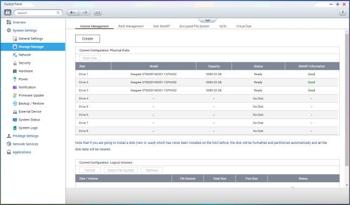Image resolution: width=350 pixels, height=205 pixels.
Task: Click the scrollbar down arrow
Action: click(x=347, y=185)
